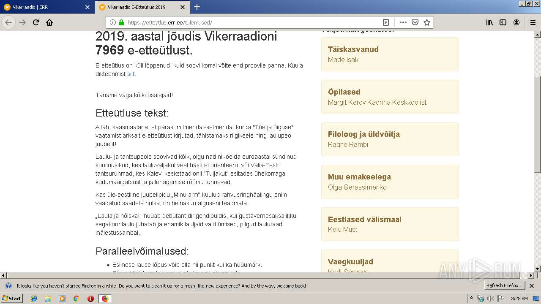This screenshot has width=541, height=304.
Task: Select Firefox taskbar button
Action: click(105, 299)
